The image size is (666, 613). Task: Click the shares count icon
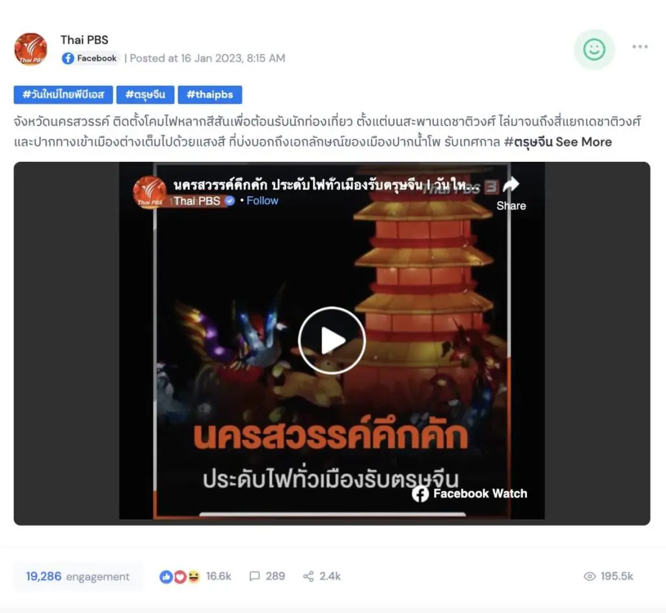[x=308, y=576]
